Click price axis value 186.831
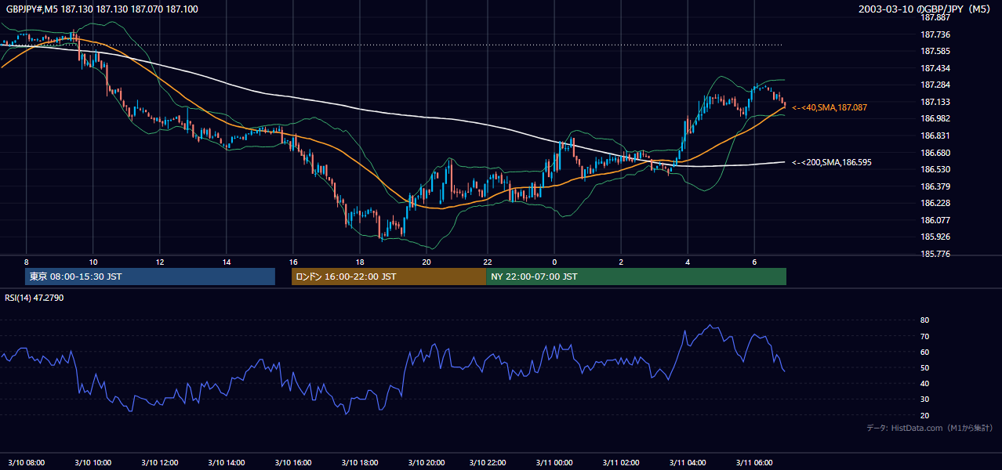This screenshot has width=1002, height=470. [x=935, y=136]
